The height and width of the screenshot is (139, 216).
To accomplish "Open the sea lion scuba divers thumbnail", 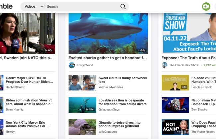I will [x=82, y=105].
